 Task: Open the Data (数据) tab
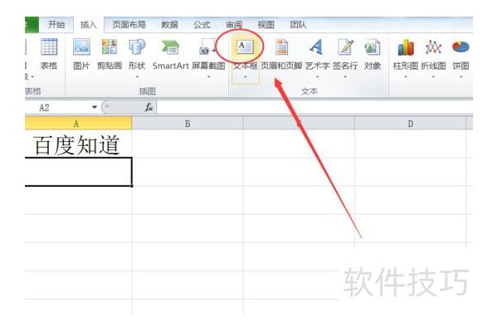coord(169,24)
